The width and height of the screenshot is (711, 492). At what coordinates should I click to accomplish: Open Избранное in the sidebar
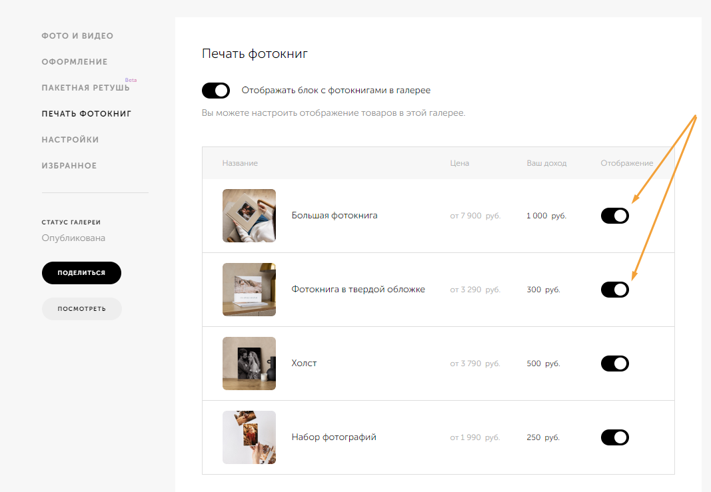point(69,166)
